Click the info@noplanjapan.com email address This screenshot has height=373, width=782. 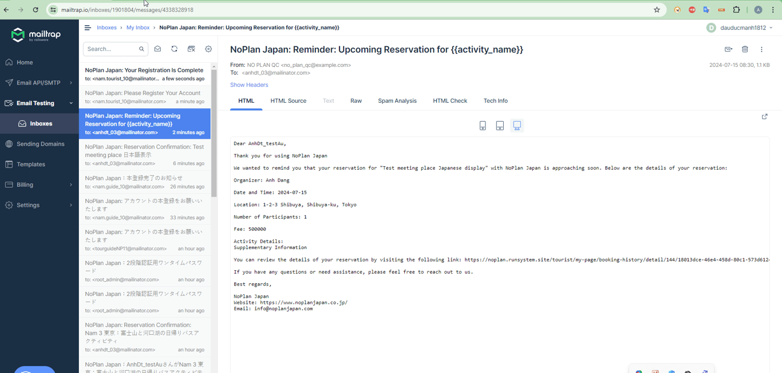tap(283, 309)
